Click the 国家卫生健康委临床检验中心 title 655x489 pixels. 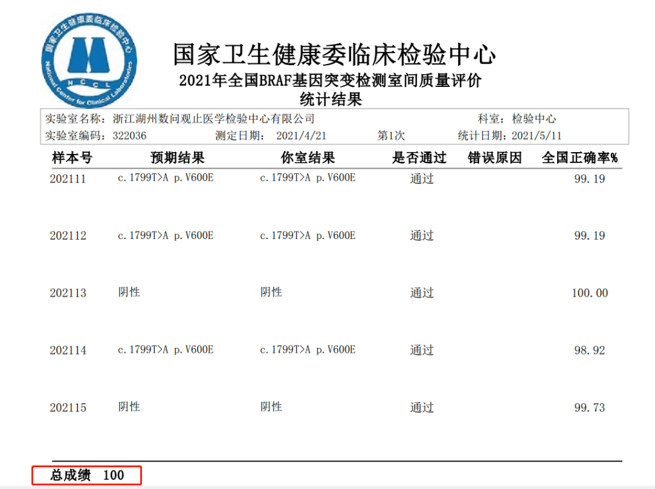pos(334,54)
